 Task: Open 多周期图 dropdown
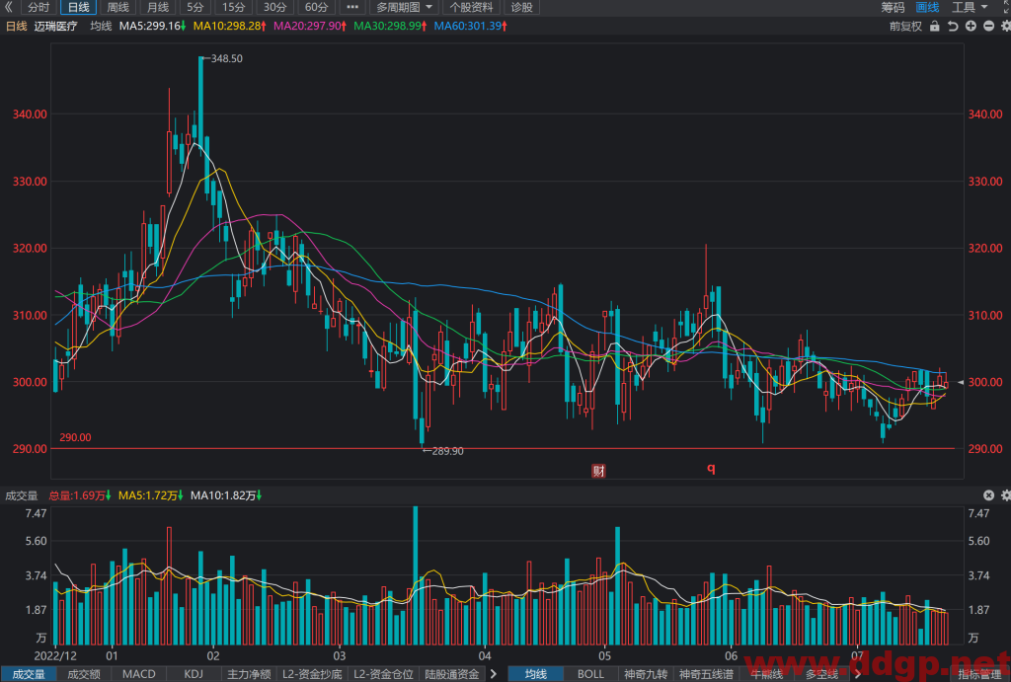404,7
